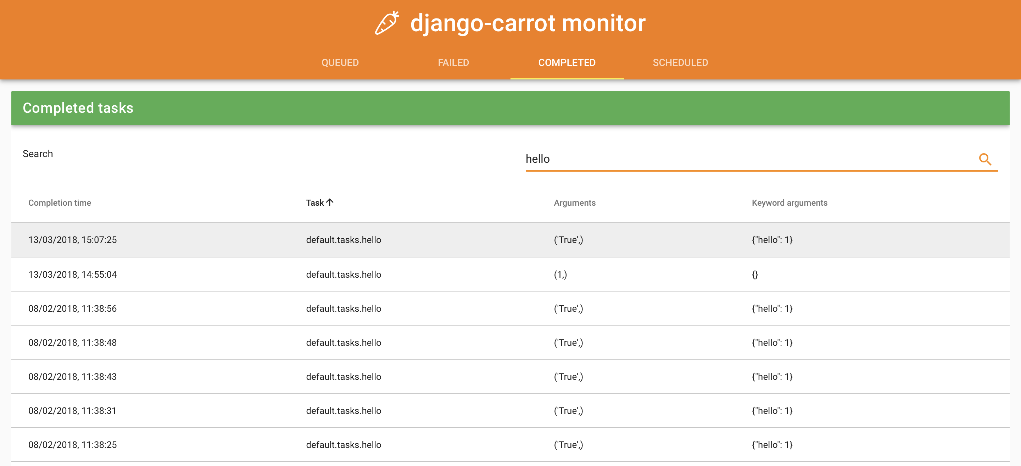Sort by Keyword arguments column header
Viewport: 1021px width, 466px height.
[789, 203]
